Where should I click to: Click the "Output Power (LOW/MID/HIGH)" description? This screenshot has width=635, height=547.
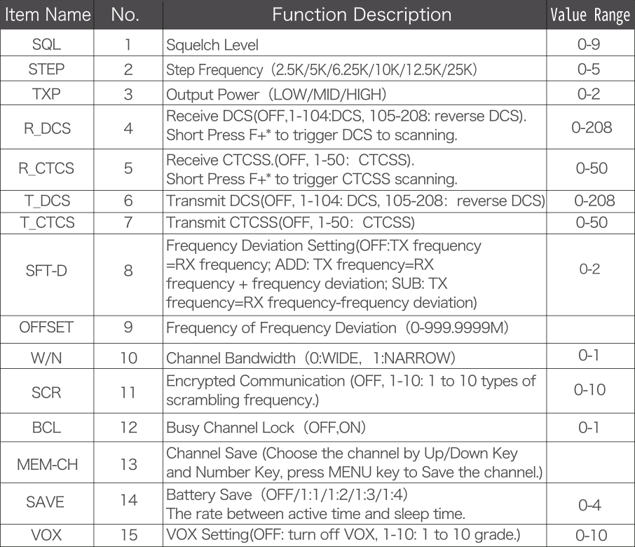click(276, 95)
